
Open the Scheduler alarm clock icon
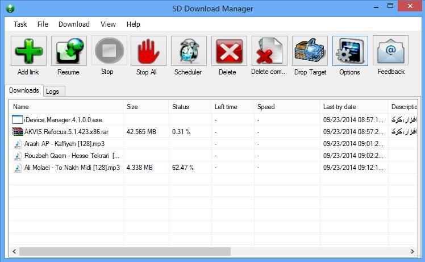pyautogui.click(x=189, y=51)
